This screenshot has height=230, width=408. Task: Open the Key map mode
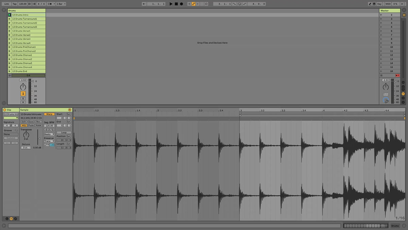click(x=379, y=4)
